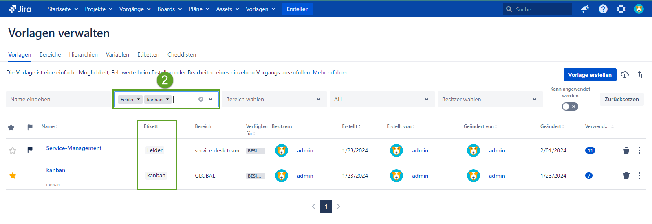652x224 pixels.
Task: Open the Boards menu in navbar
Action: (169, 9)
